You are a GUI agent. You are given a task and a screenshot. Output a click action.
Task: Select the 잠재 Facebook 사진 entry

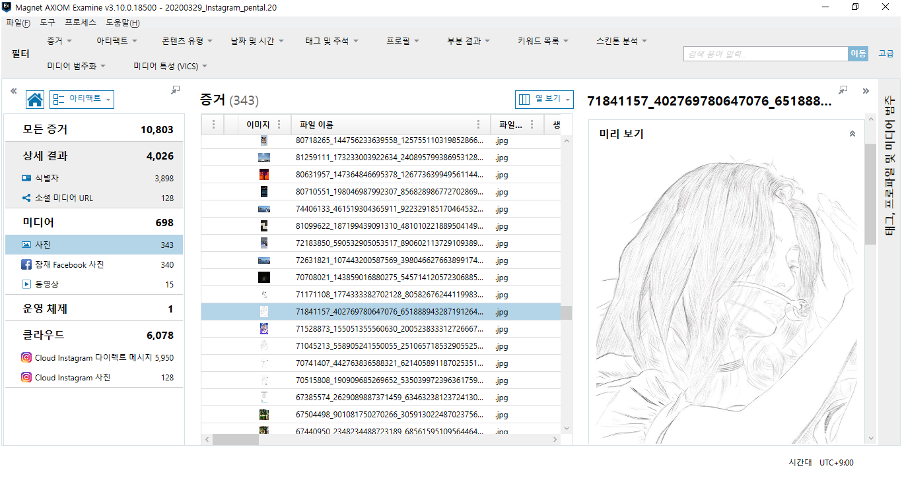(94, 264)
